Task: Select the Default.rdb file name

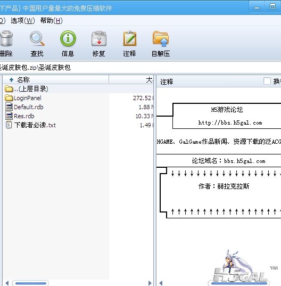Action: pos(29,107)
